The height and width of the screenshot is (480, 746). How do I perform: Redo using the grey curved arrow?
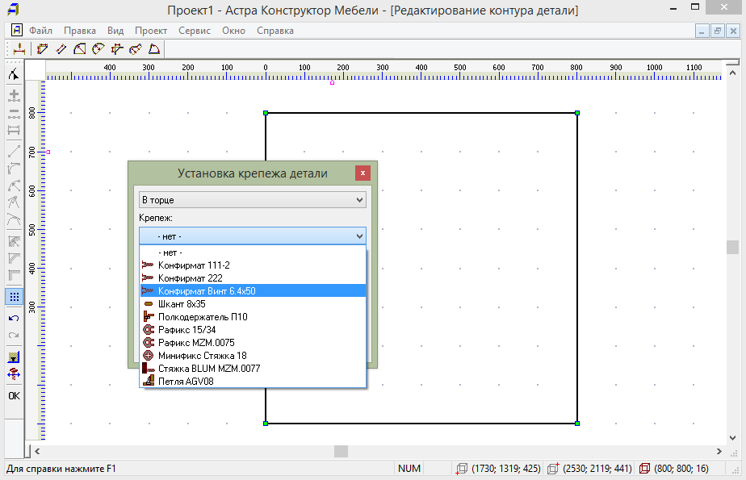click(x=14, y=336)
